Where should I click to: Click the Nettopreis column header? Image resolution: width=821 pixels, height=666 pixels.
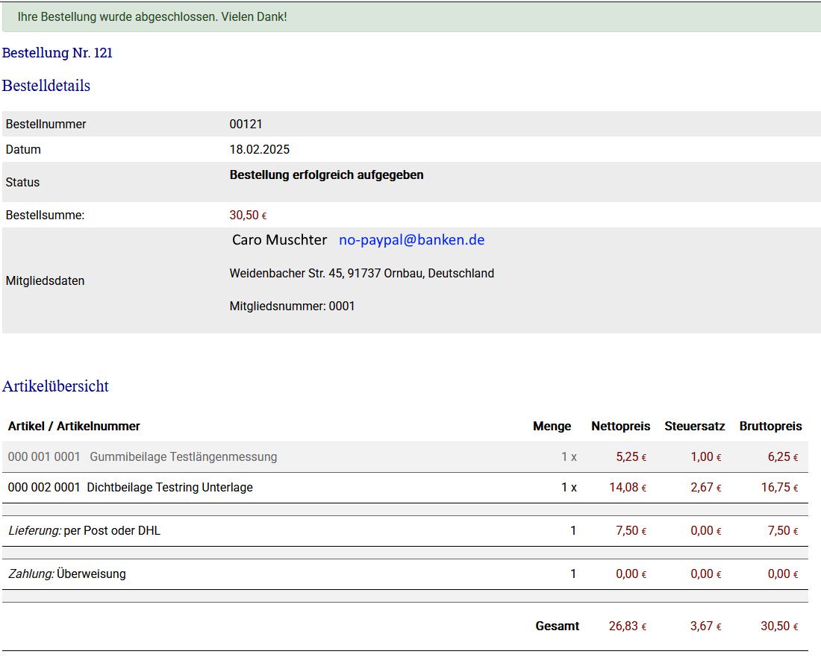tap(620, 427)
